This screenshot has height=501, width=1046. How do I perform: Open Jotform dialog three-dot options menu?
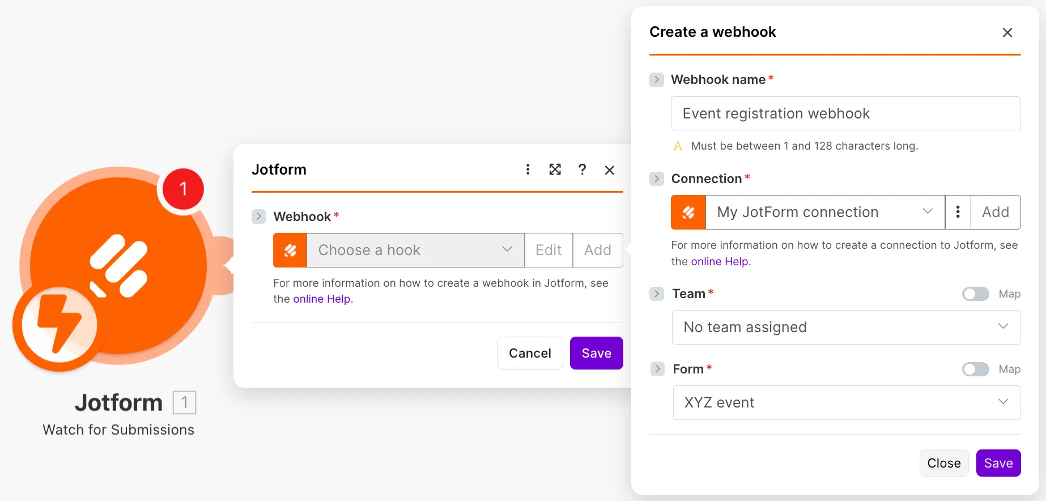click(528, 169)
